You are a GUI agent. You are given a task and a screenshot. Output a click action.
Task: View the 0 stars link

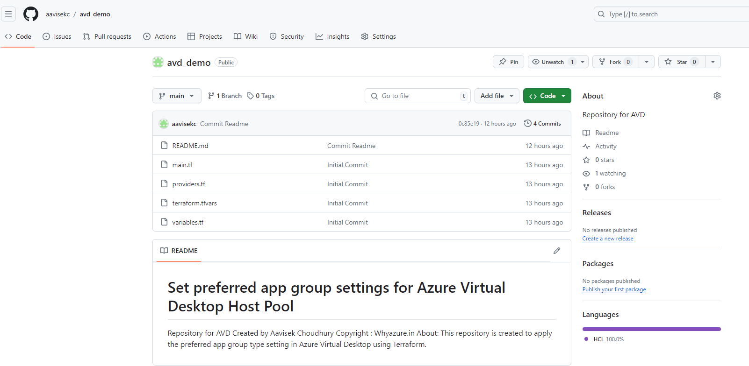[599, 160]
